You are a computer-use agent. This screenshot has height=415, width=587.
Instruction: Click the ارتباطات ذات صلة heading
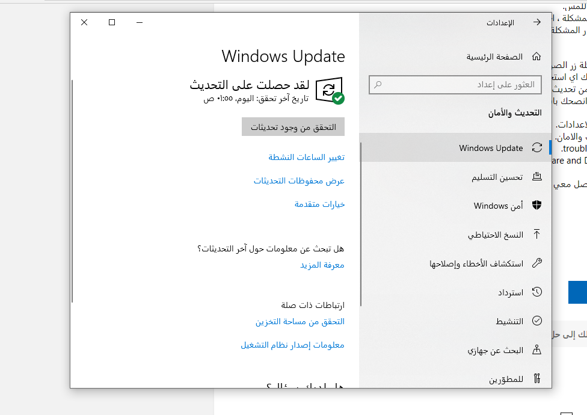pyautogui.click(x=313, y=305)
